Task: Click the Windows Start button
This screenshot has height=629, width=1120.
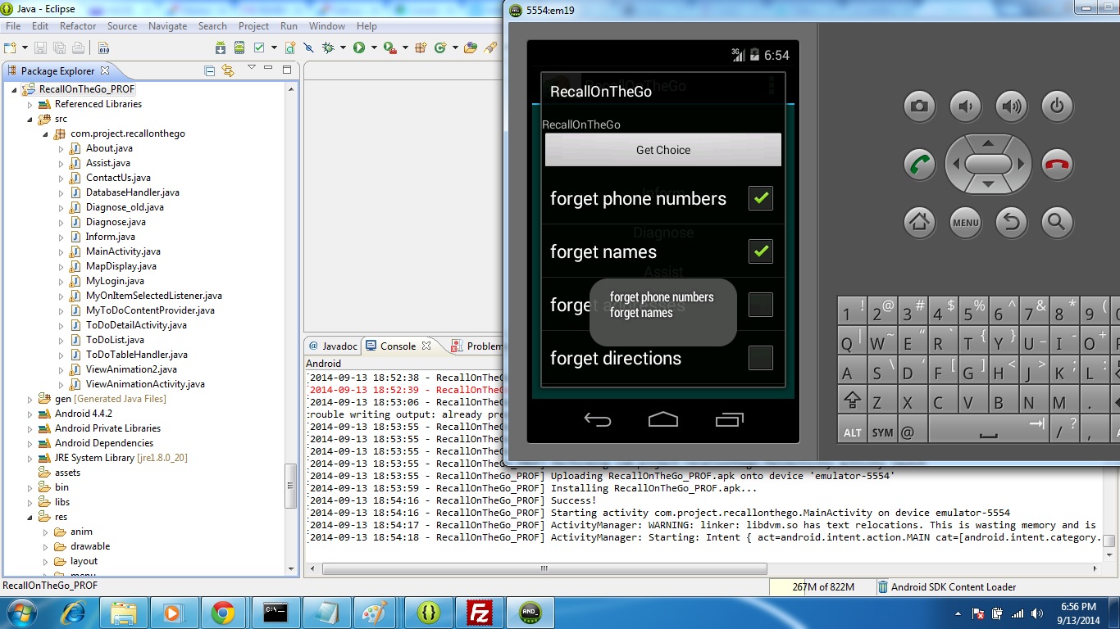Action: click(x=20, y=613)
